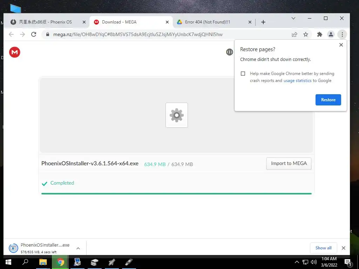359x269 pixels.
Task: Open the clock and date
Action: [x=329, y=262]
